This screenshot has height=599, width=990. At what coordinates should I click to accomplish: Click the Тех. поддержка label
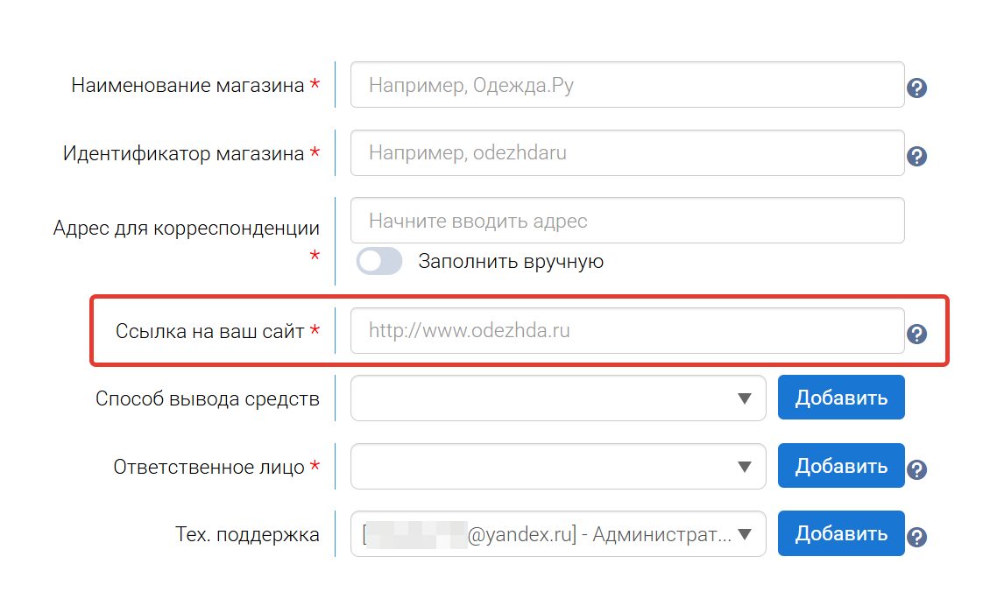point(247,534)
